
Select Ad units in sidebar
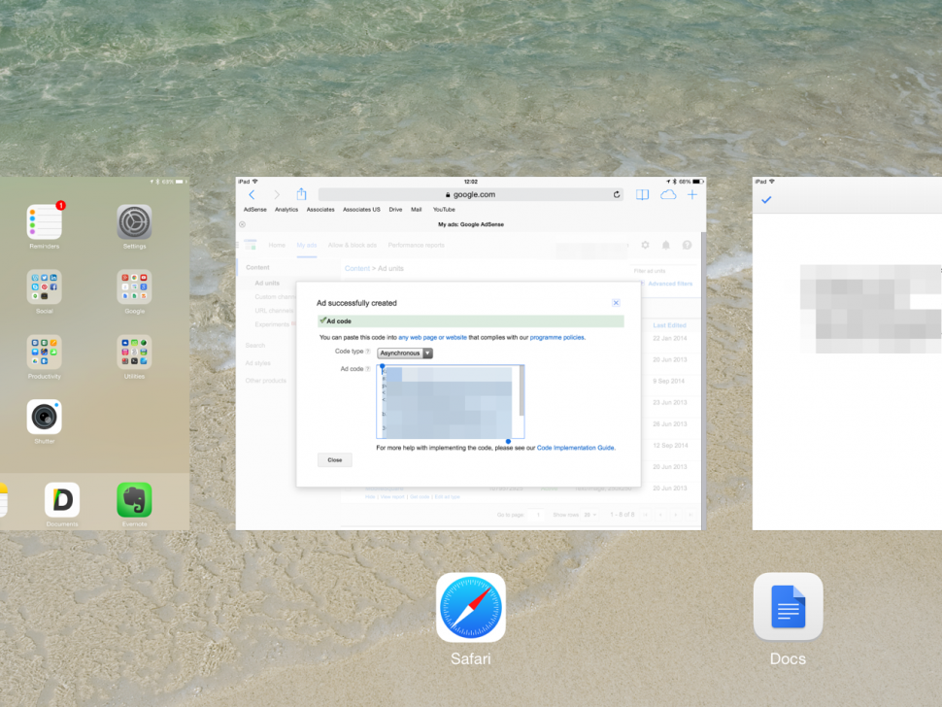pos(267,283)
